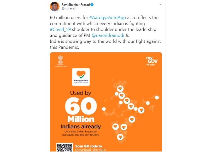Click the 'Let's take a step' tagline
216x152 pixels.
(x=80, y=133)
